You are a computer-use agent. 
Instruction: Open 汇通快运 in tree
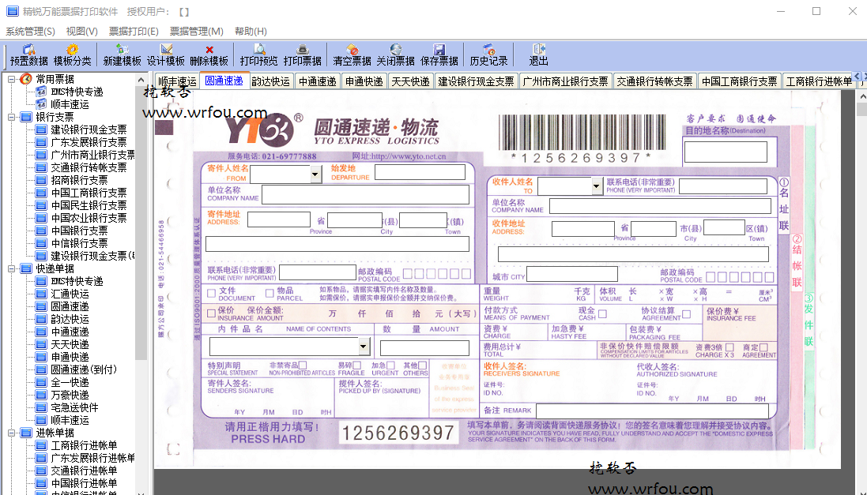70,294
